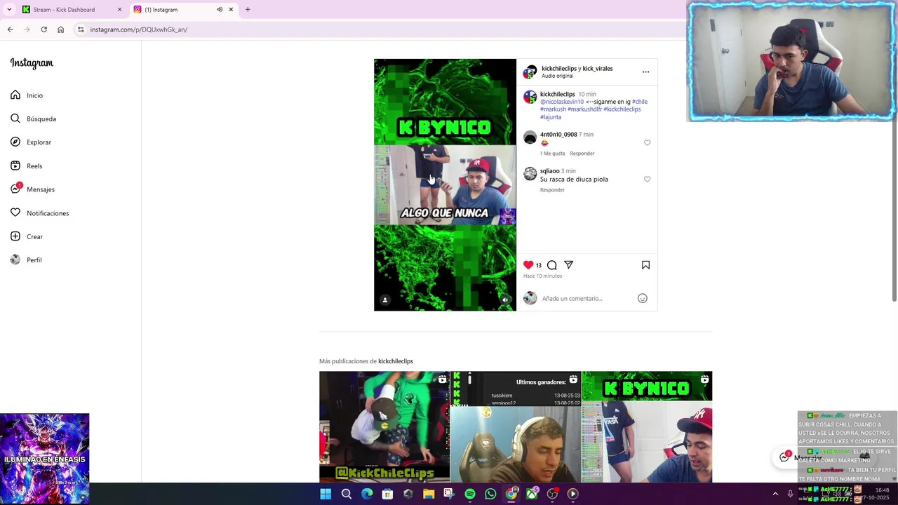
Task: Open the Notificaciones heart icon
Action: (15, 213)
